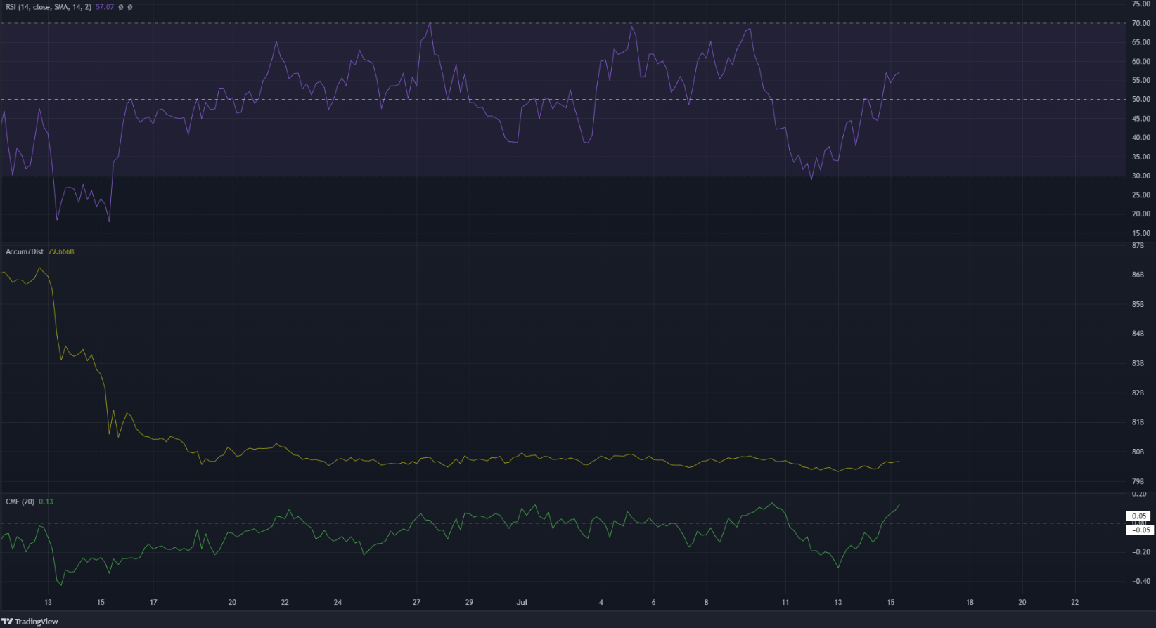
Task: Click date 4 on the time axis
Action: click(x=601, y=602)
